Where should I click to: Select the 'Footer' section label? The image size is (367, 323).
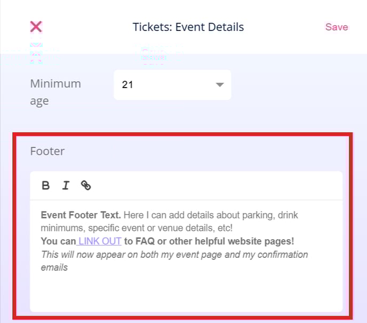(x=47, y=151)
